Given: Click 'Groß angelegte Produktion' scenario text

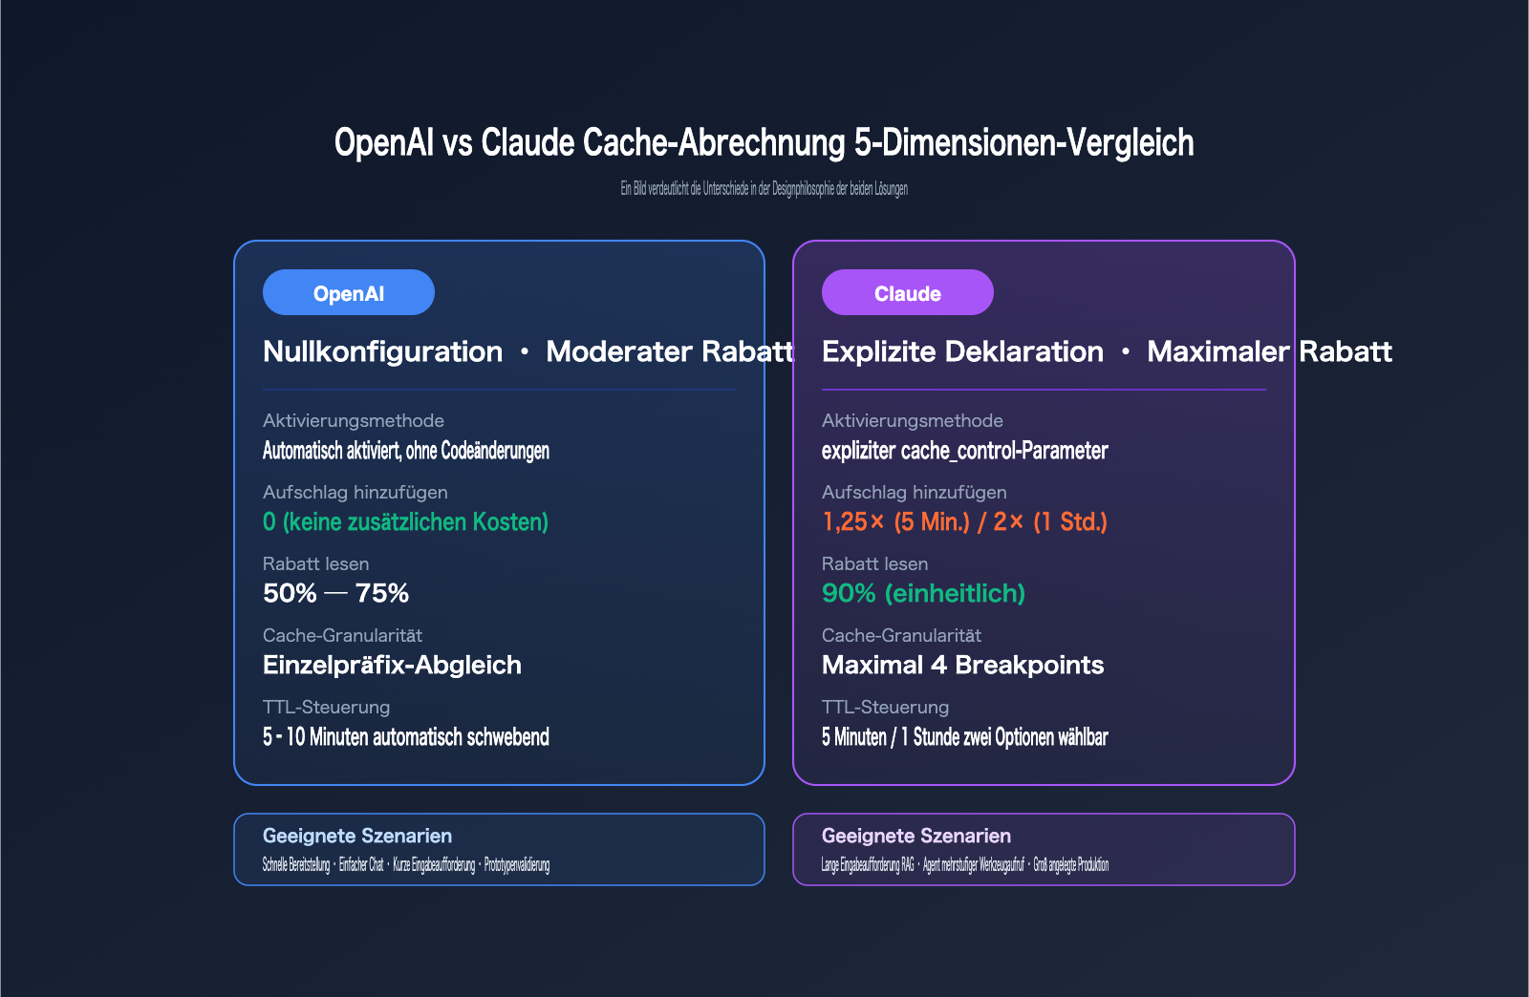Looking at the screenshot, I should point(1071,865).
